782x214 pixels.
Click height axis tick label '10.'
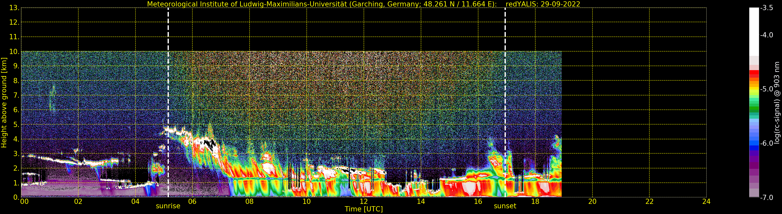coord(14,52)
